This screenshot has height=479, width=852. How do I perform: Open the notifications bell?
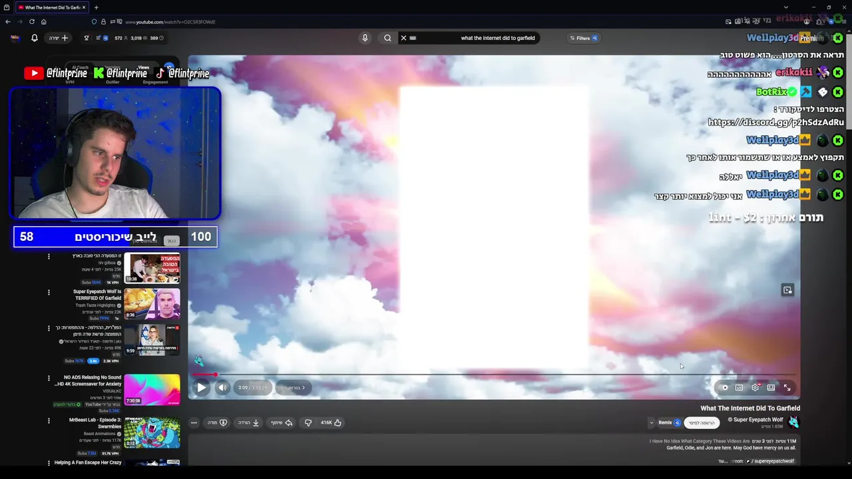click(35, 38)
